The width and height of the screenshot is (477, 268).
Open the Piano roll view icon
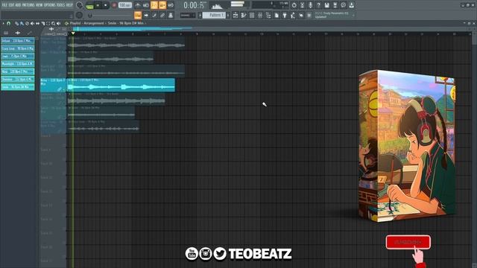click(244, 15)
